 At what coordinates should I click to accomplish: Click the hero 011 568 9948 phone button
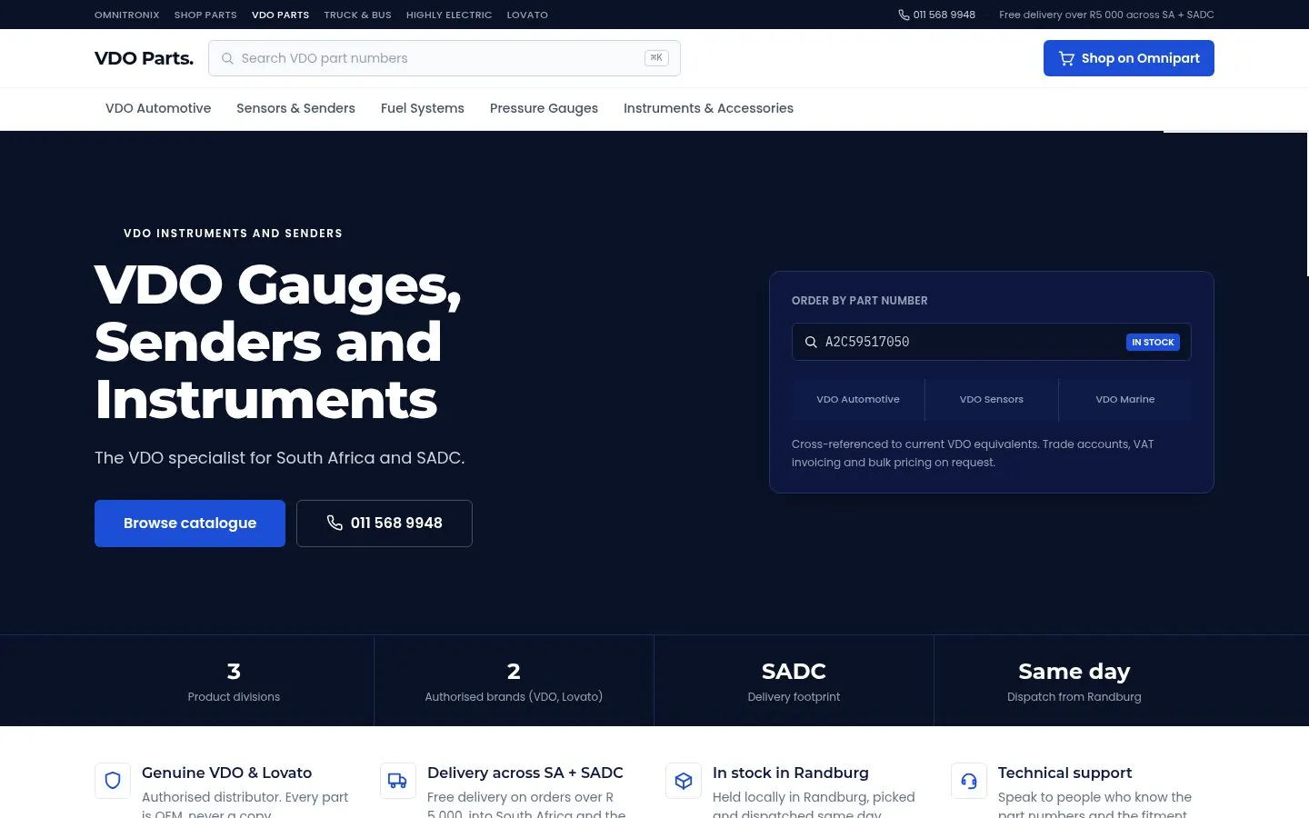385,524
